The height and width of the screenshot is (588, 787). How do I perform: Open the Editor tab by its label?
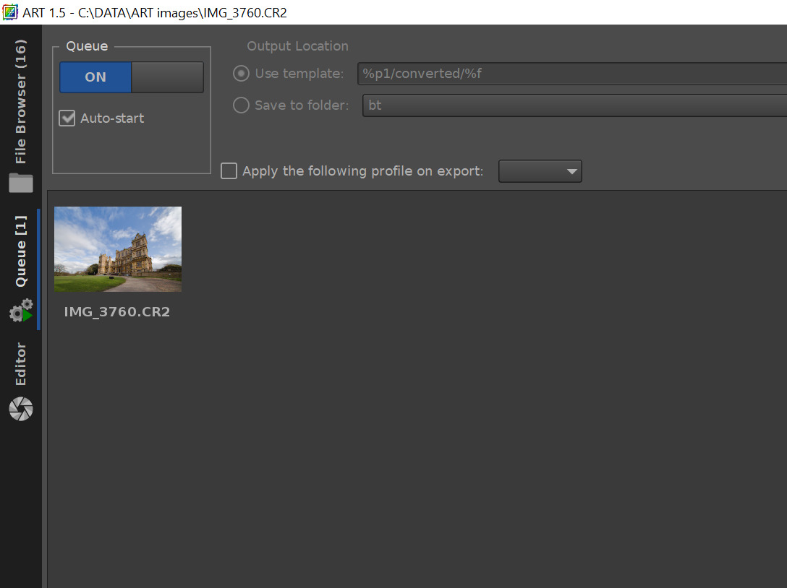click(x=21, y=364)
